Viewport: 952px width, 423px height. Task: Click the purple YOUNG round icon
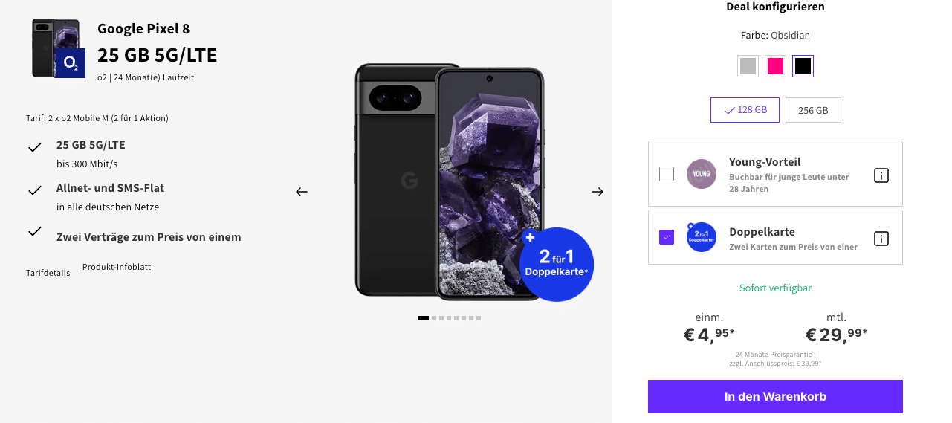(x=702, y=174)
